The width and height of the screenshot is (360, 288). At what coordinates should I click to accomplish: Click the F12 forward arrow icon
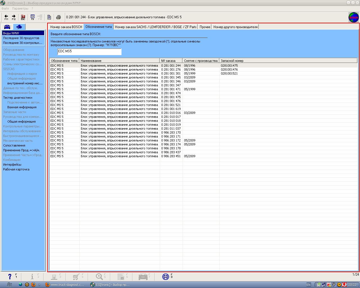click(13, 17)
